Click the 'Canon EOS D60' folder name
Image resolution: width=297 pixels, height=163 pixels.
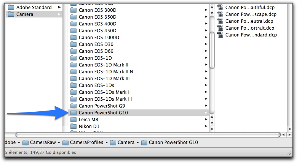tap(96, 51)
